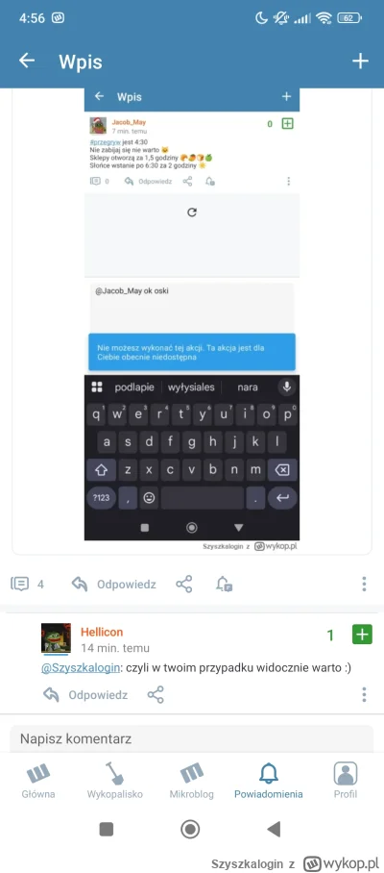Image resolution: width=384 pixels, height=873 pixels.
Task: Open the @Szyszkalogin mention link
Action: click(81, 668)
